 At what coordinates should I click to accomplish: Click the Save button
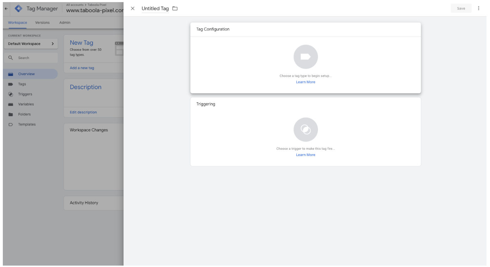[x=461, y=8]
